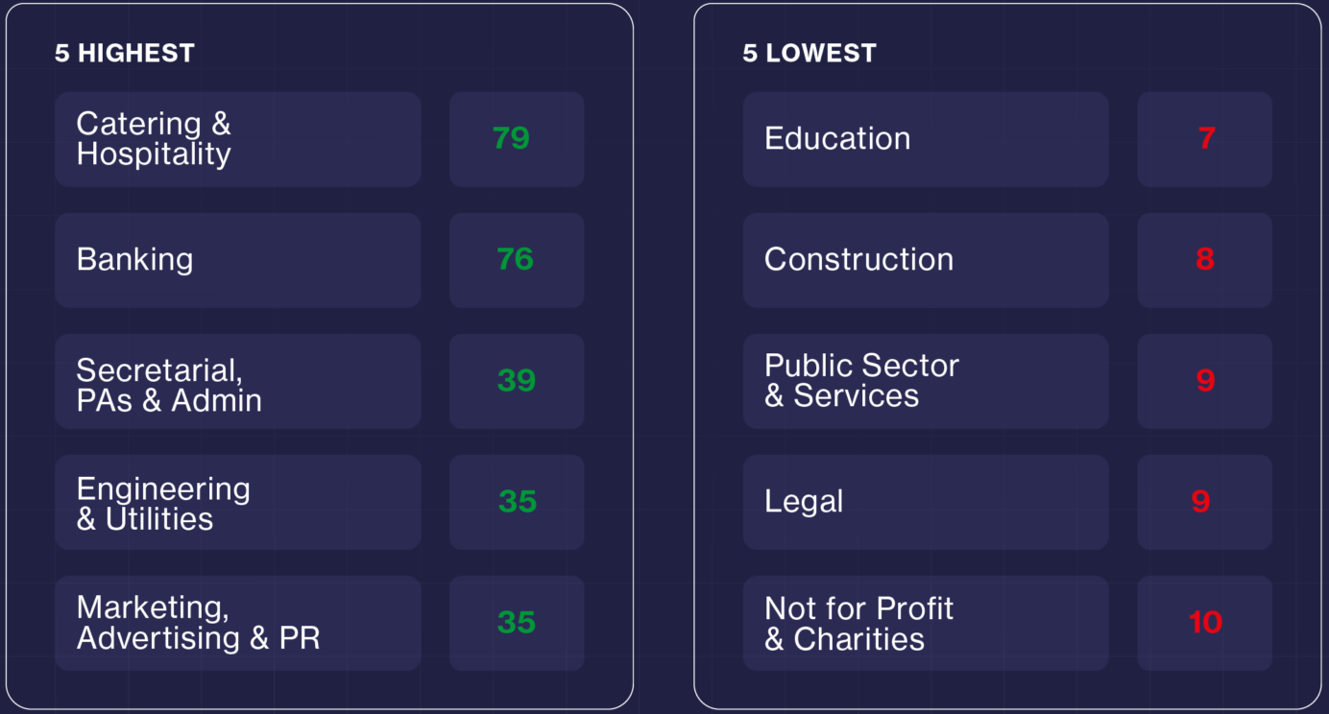Click the green 79 value box

click(516, 139)
